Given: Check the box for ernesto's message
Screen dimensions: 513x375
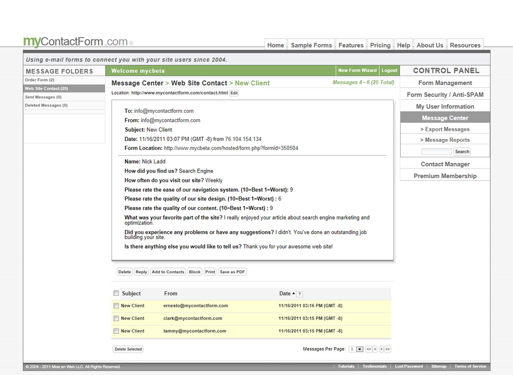Looking at the screenshot, I should tap(116, 306).
